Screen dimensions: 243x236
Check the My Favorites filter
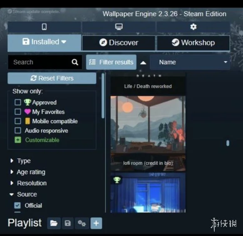[18, 112]
